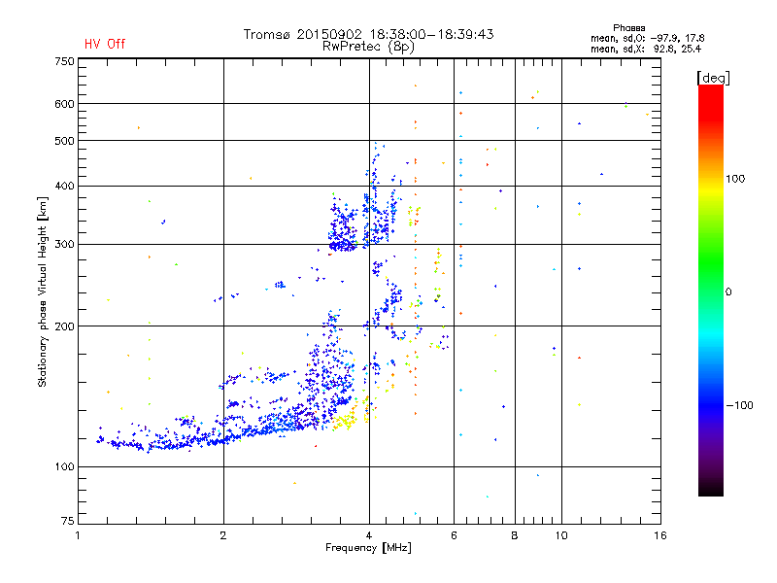The width and height of the screenshot is (777, 583).
Task: Click the 'Stationary phase Virtual Height [km]' axis label
Action: click(x=43, y=292)
